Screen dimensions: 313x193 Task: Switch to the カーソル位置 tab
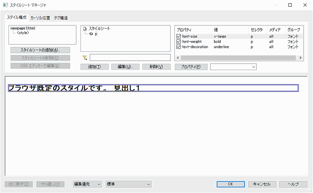click(41, 18)
